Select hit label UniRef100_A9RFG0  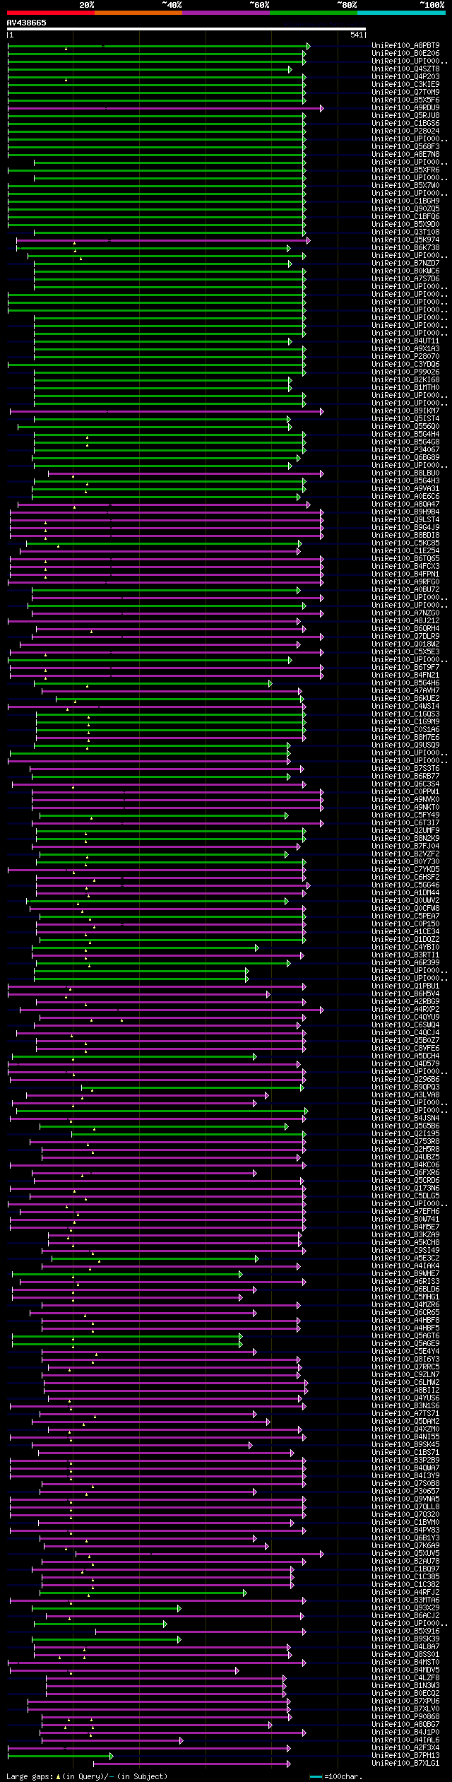coord(405,582)
